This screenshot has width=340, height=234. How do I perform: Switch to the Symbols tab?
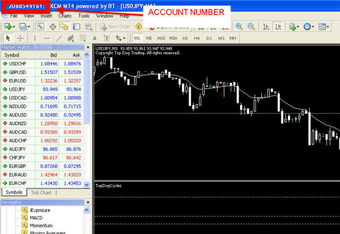[14, 193]
